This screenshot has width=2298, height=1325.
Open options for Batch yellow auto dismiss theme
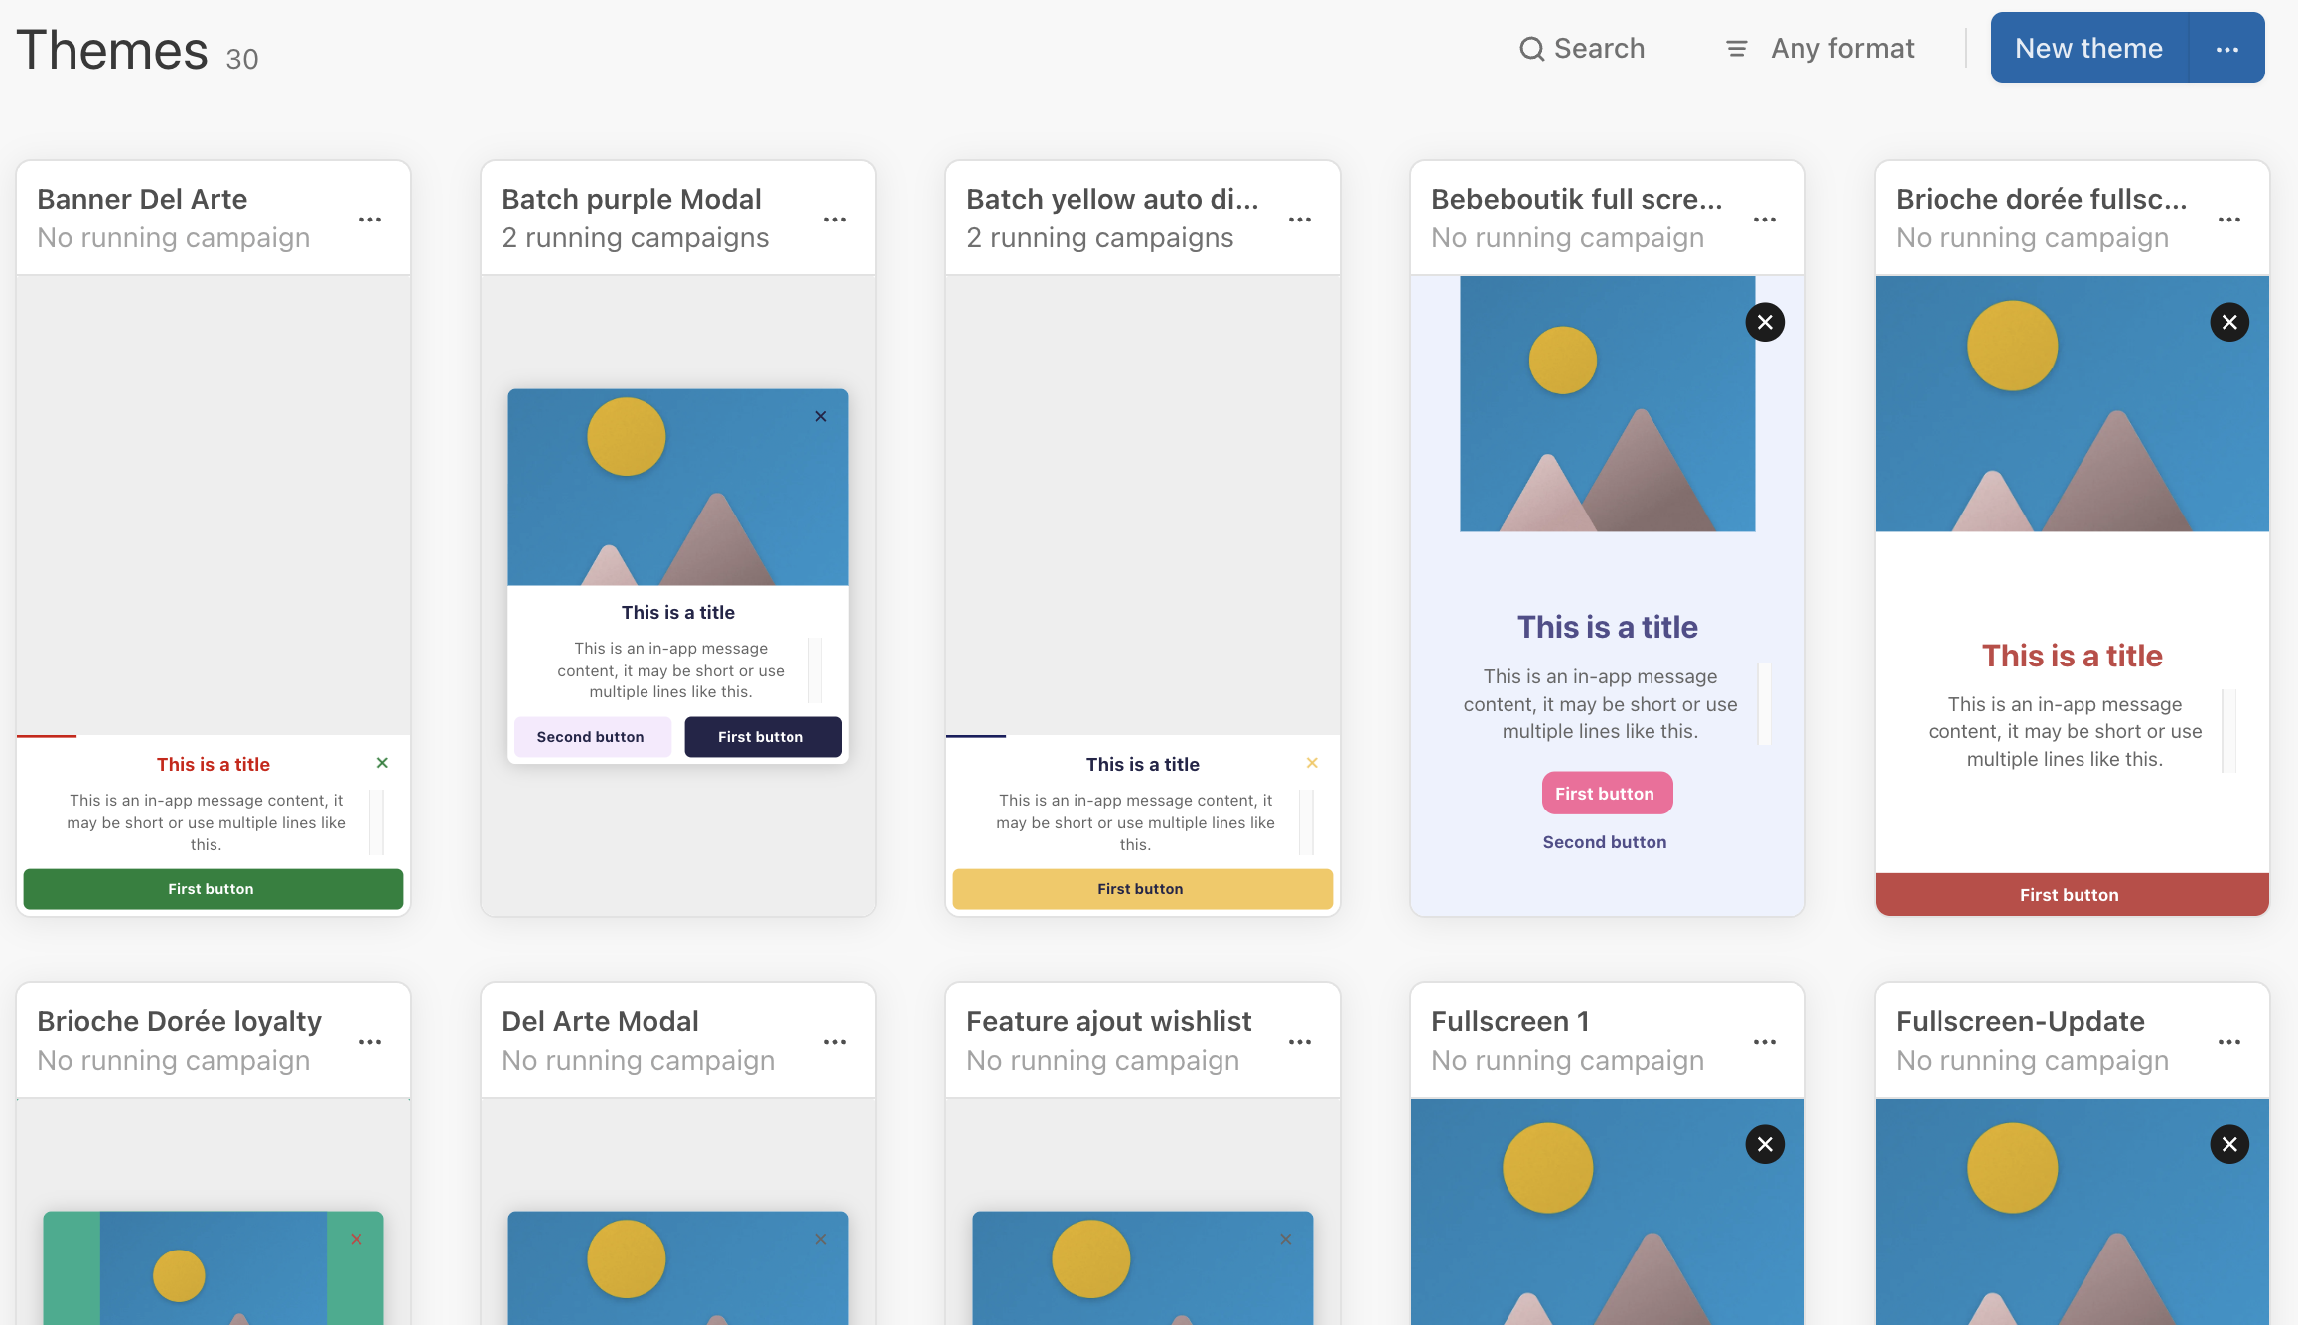click(1300, 220)
